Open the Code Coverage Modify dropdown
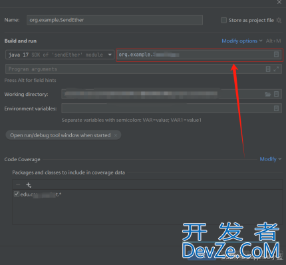Screen dimensions: 286x265 tap(271, 159)
